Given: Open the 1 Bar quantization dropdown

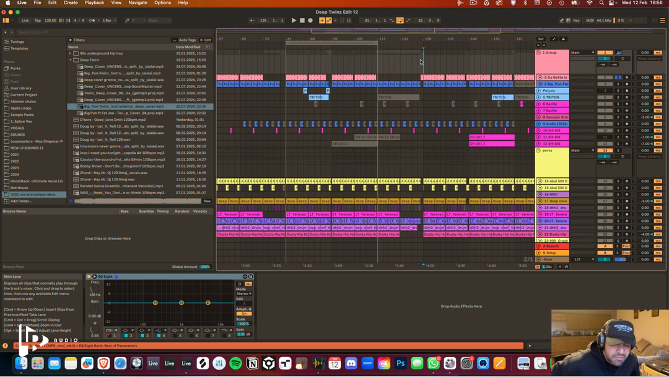Looking at the screenshot, I should tap(109, 20).
